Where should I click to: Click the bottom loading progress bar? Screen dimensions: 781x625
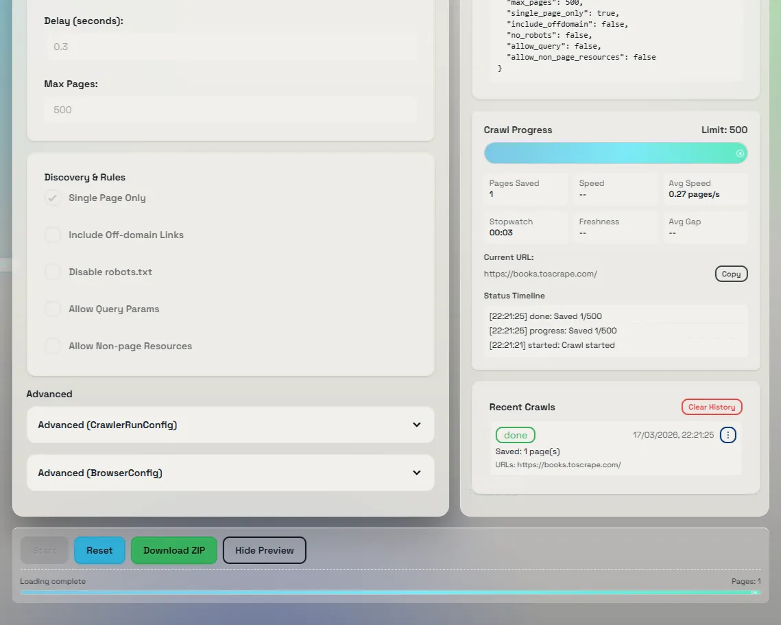tap(391, 592)
